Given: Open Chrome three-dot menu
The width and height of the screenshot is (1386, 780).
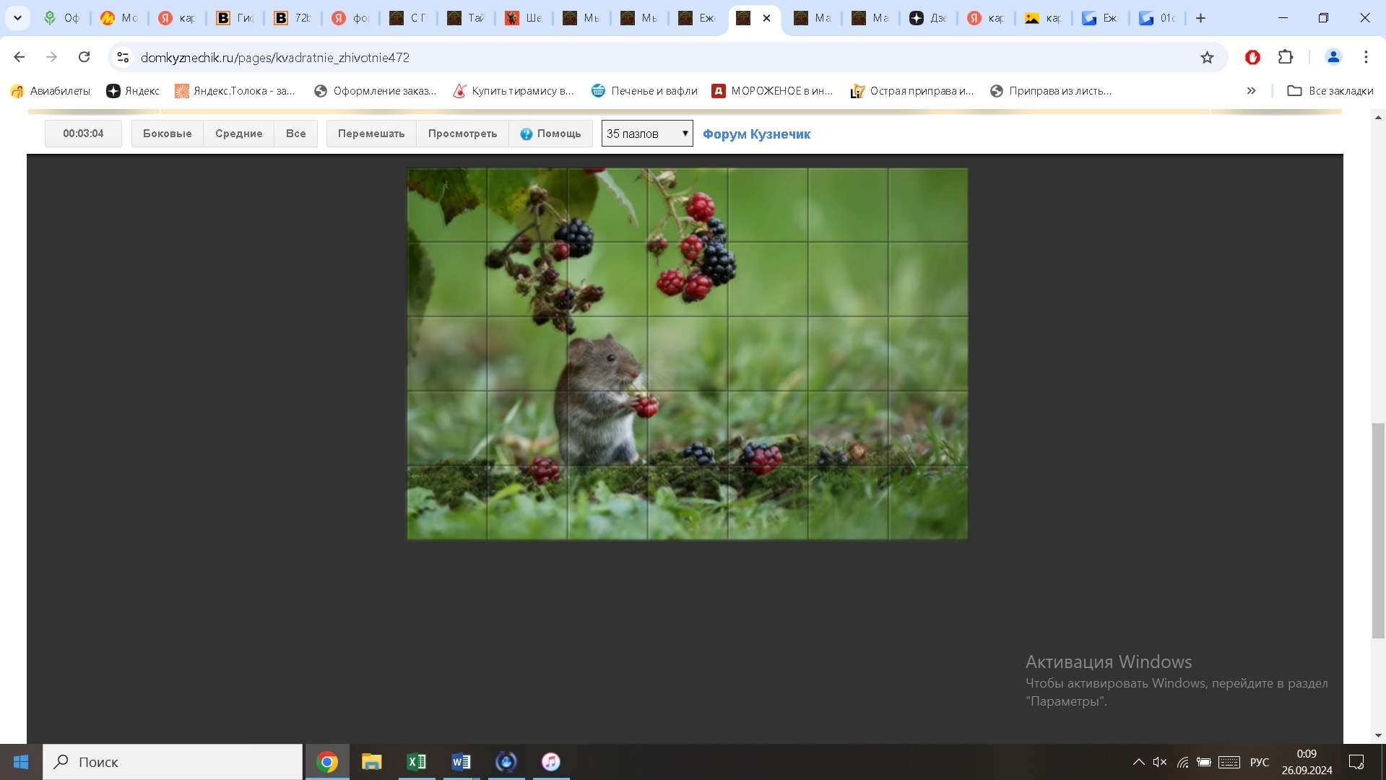Looking at the screenshot, I should (x=1366, y=57).
